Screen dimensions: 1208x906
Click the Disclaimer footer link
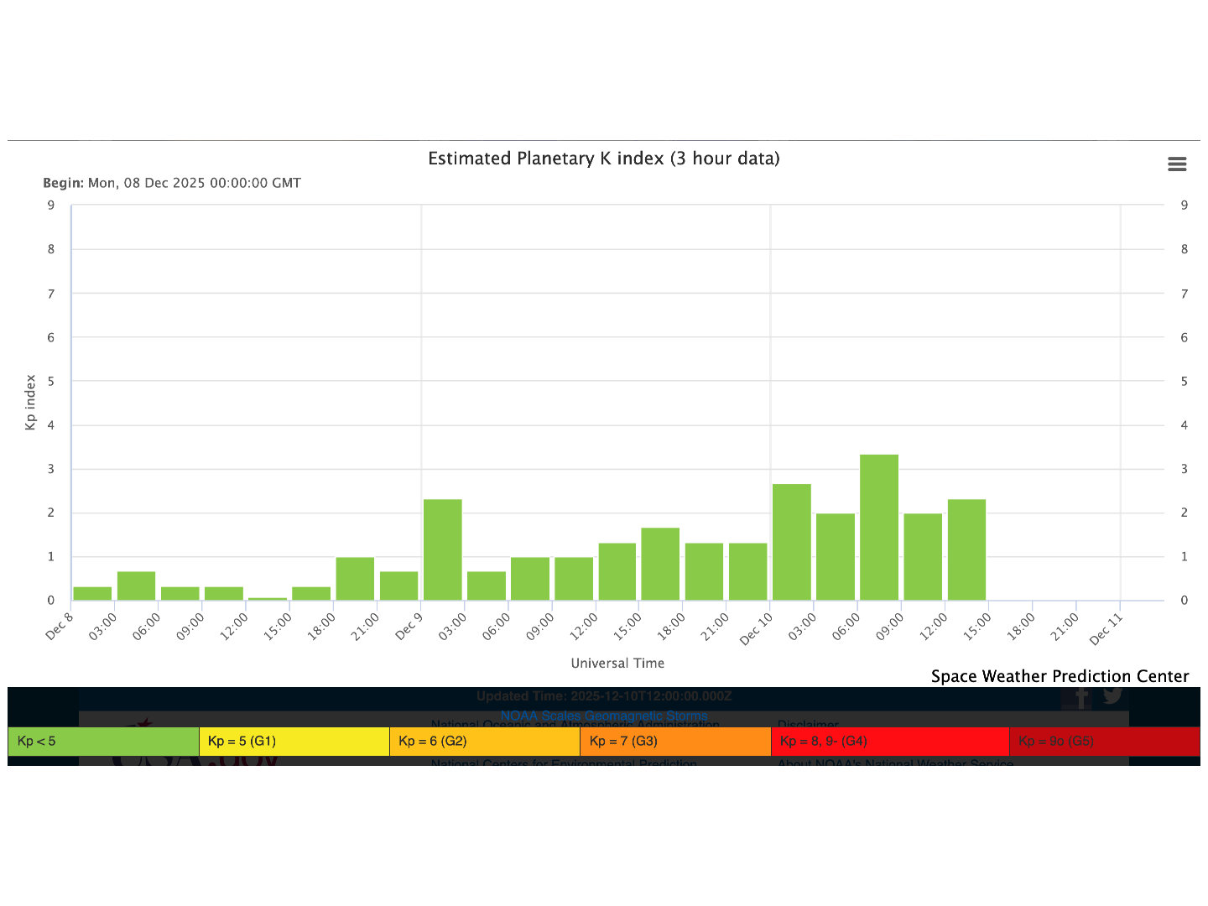tap(807, 723)
